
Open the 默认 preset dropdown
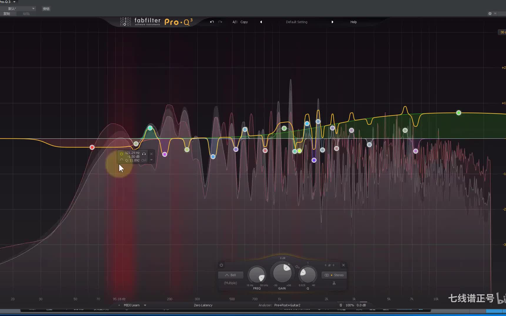click(x=18, y=8)
